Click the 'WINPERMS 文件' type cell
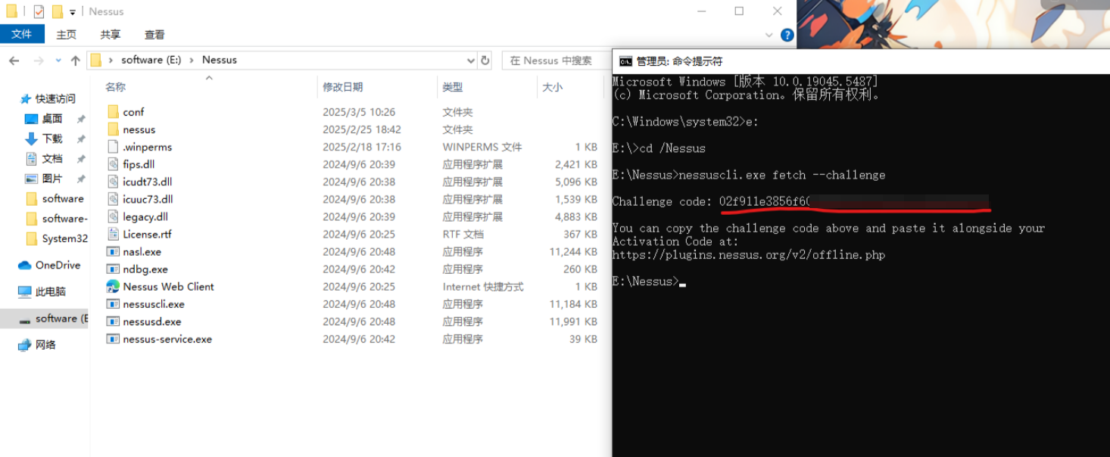1110x457 pixels. (482, 147)
